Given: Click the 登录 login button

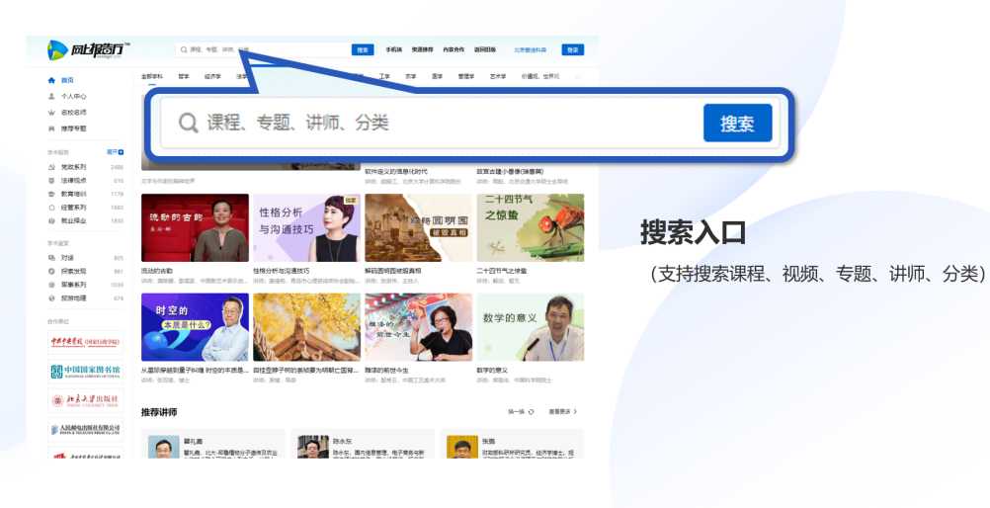Looking at the screenshot, I should (572, 49).
